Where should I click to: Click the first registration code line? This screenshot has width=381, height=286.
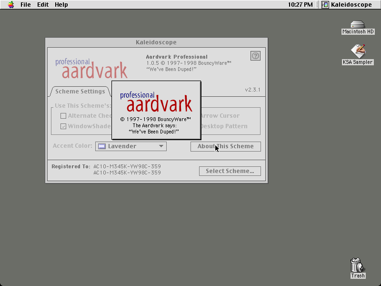click(127, 166)
